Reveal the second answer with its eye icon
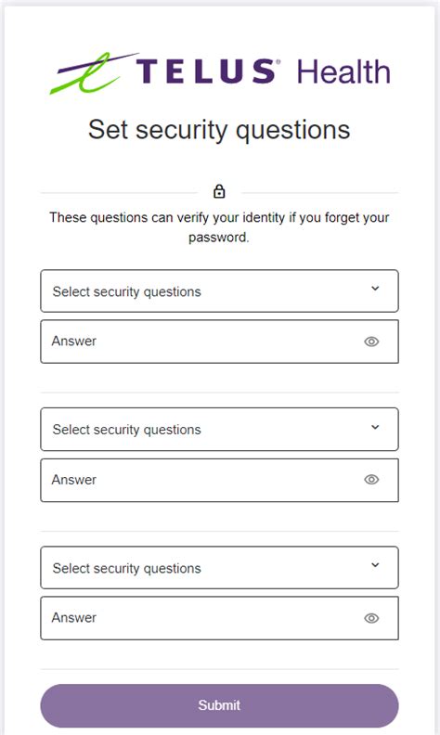The height and width of the screenshot is (735, 440). point(371,480)
